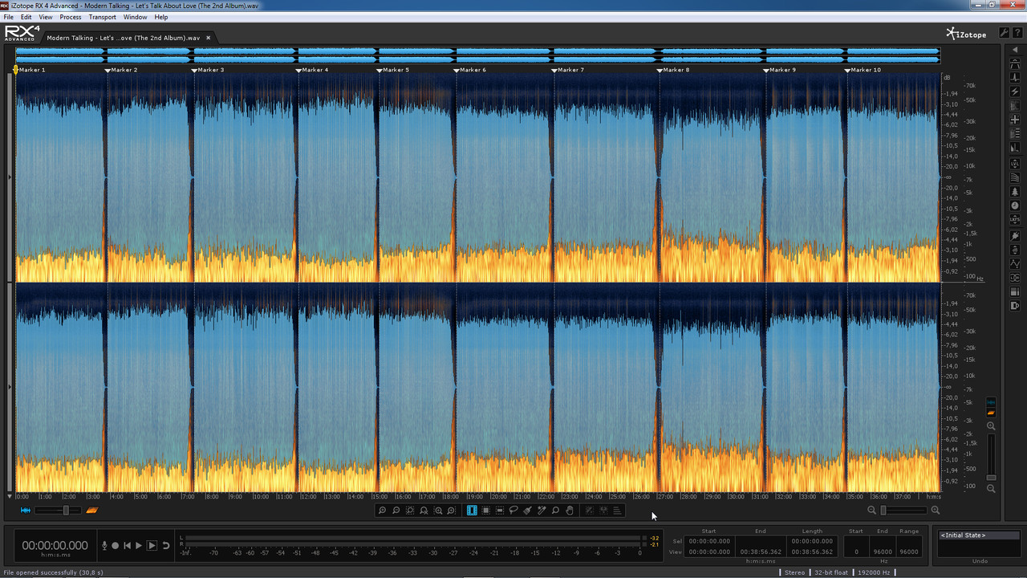
Task: Select the frequency selection tool
Action: [499, 511]
